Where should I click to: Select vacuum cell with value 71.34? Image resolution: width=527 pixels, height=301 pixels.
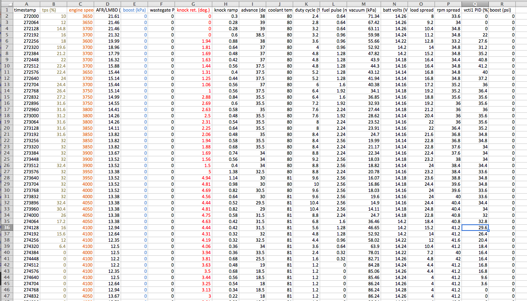point(364,16)
